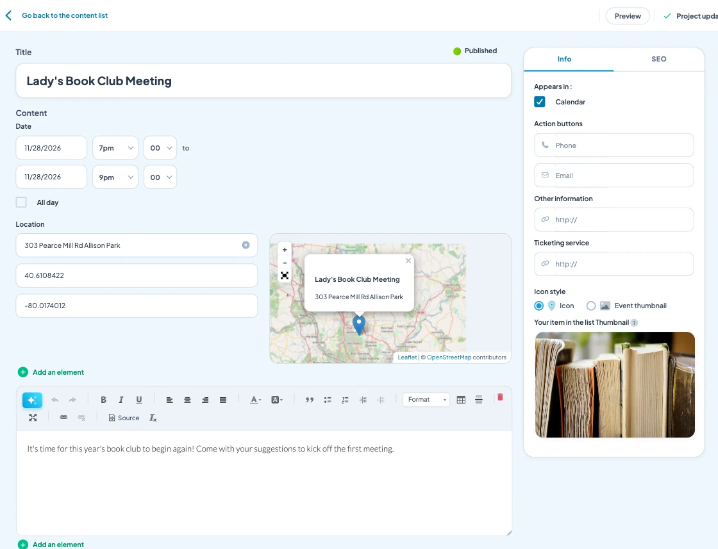Insert a table in the editor
Image resolution: width=718 pixels, height=549 pixels.
[461, 400]
